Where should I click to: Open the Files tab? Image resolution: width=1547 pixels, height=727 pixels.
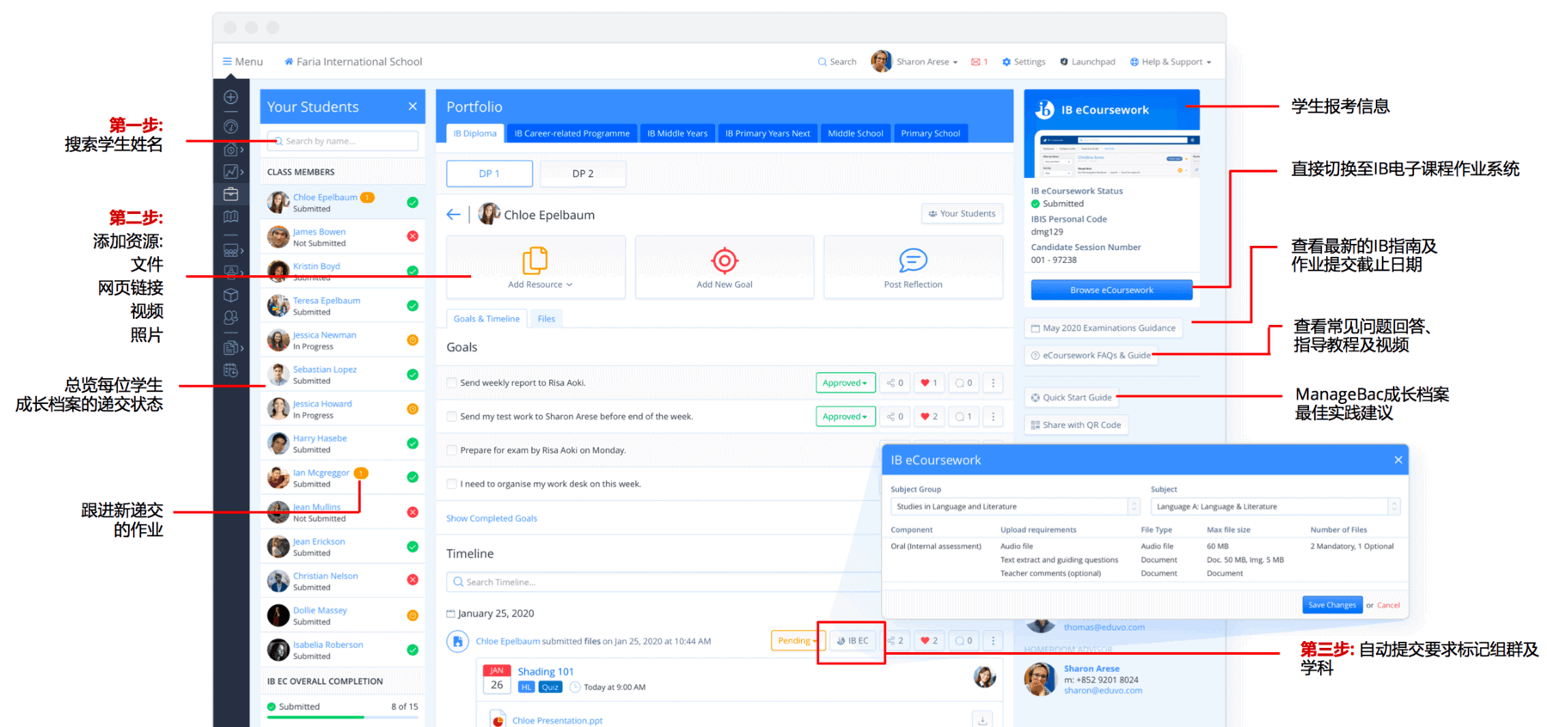click(x=547, y=319)
